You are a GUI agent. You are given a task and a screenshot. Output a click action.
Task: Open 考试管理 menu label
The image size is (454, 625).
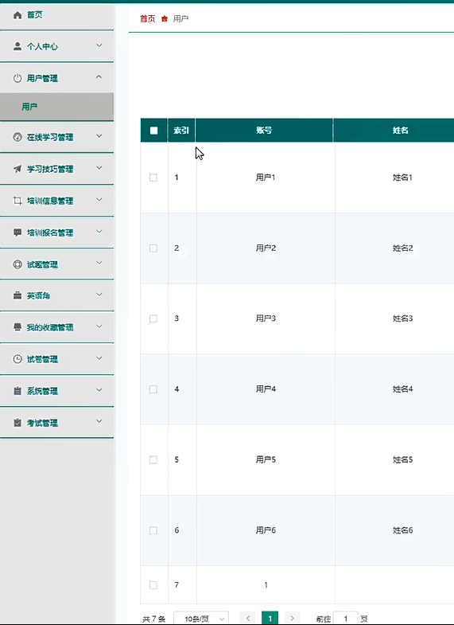tap(42, 423)
